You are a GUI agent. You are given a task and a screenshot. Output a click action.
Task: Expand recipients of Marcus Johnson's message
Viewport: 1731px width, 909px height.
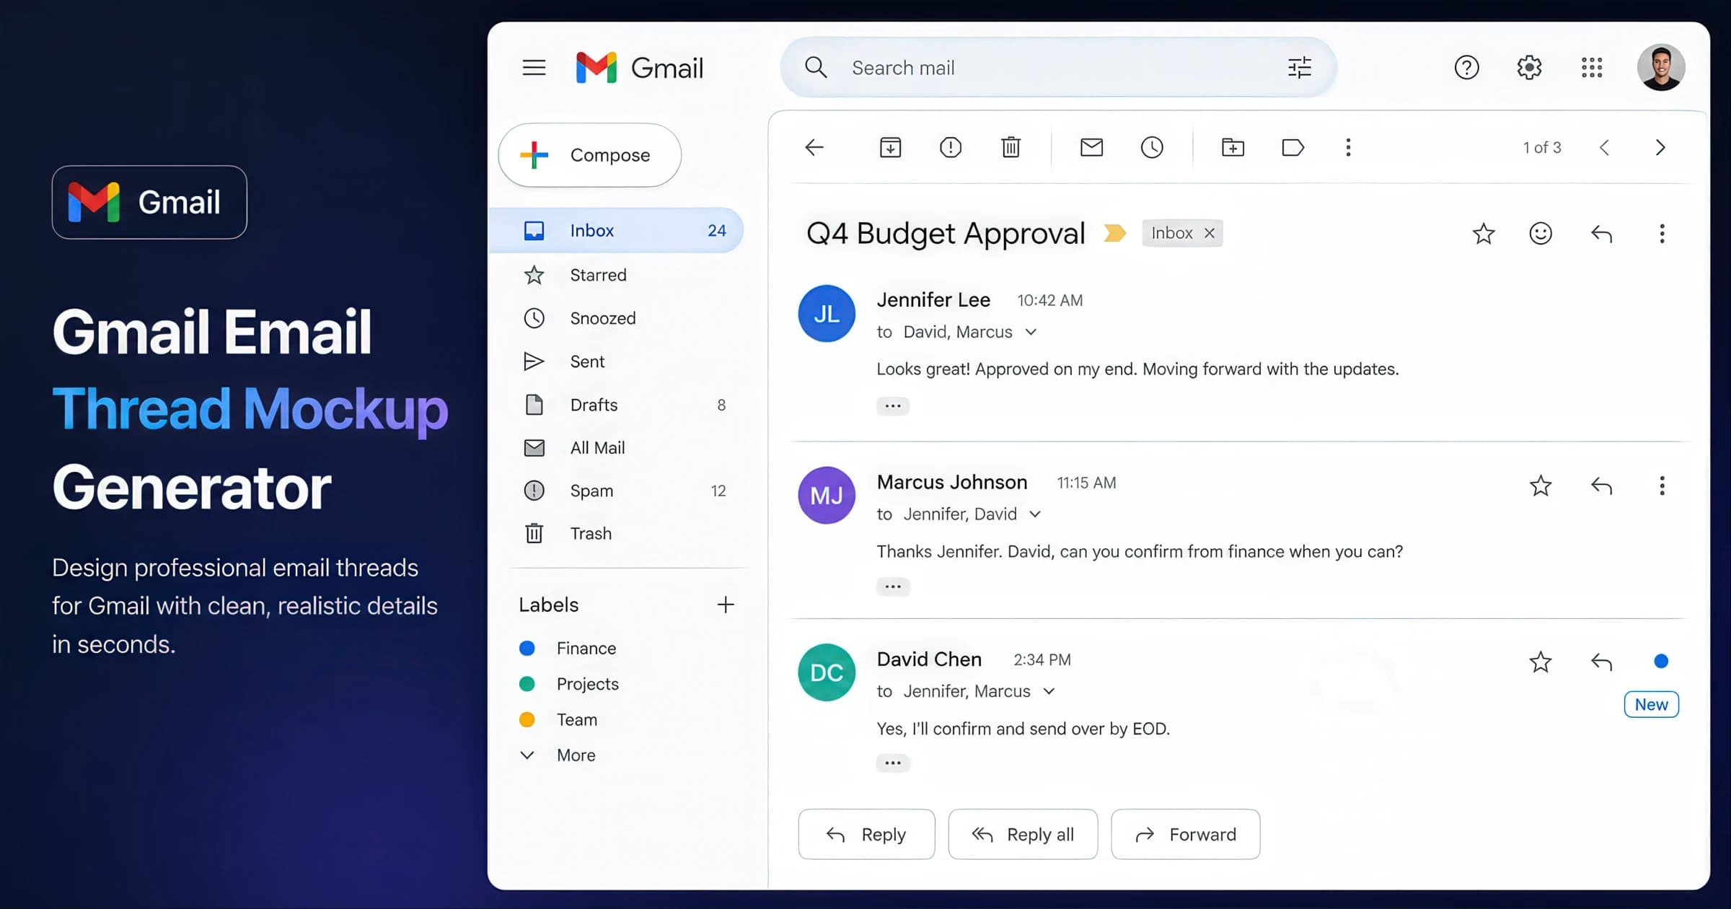(1035, 514)
